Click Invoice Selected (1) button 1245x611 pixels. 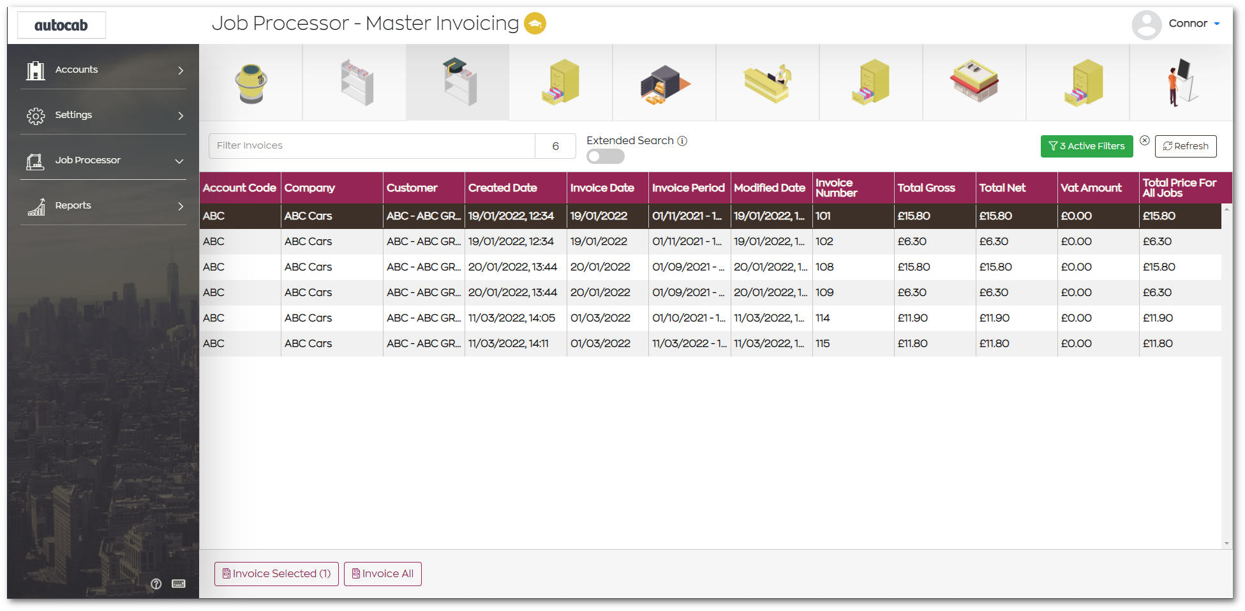coord(276,574)
